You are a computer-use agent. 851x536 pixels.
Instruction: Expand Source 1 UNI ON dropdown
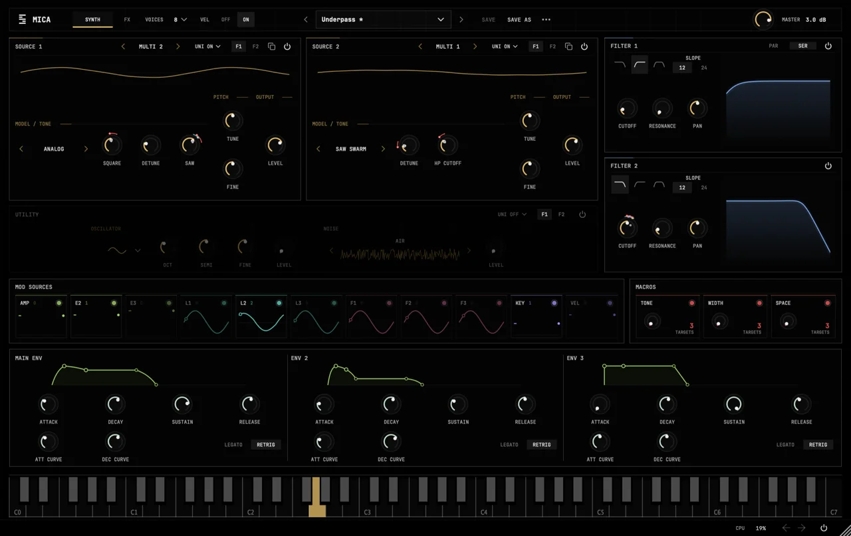[207, 46]
